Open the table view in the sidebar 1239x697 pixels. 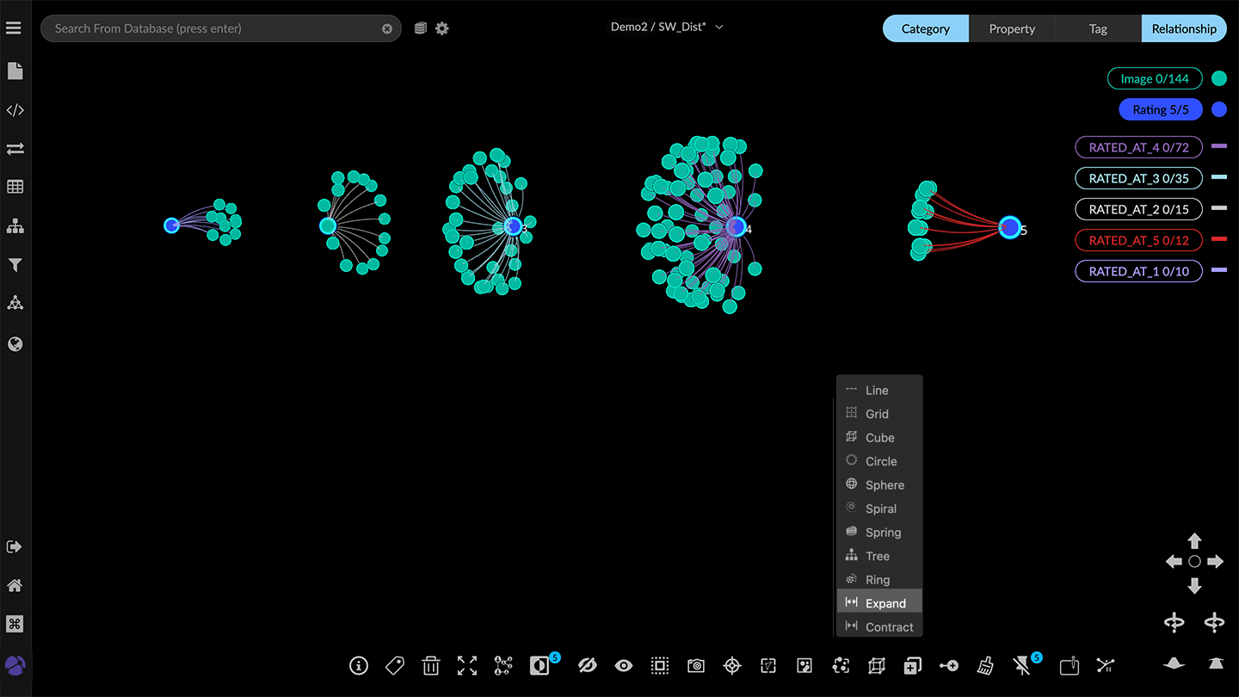[x=15, y=187]
